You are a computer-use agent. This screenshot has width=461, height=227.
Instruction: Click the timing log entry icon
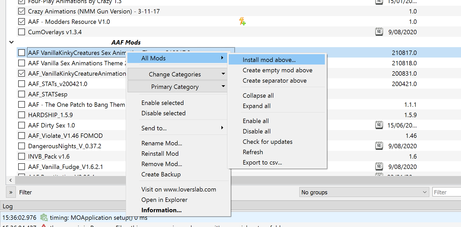coord(44,217)
